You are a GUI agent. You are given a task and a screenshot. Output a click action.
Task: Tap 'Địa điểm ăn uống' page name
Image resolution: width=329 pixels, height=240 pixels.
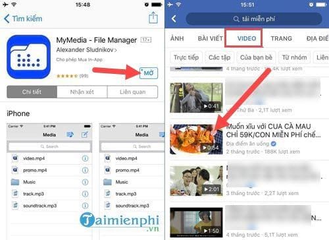[x=247, y=144]
